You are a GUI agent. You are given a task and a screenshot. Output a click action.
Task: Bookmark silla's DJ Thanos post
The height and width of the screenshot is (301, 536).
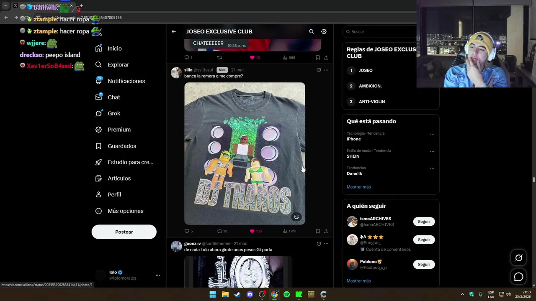[x=318, y=231]
